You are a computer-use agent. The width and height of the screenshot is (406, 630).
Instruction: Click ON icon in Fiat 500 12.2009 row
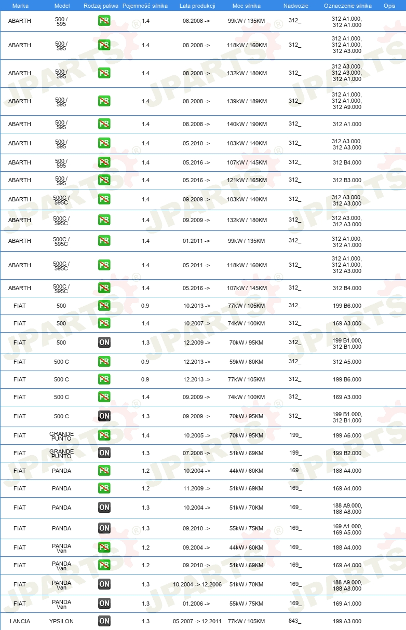pyautogui.click(x=104, y=343)
